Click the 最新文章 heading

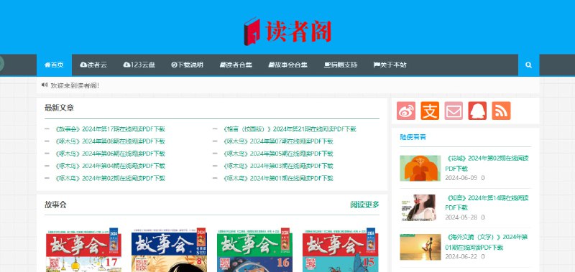(59, 108)
